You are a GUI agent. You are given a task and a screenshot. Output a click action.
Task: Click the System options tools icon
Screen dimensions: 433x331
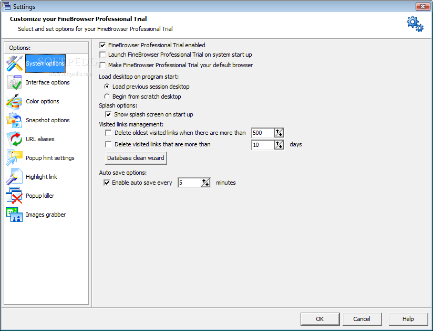[14, 63]
